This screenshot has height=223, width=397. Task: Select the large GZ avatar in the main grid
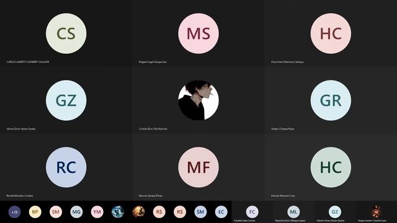pos(66,100)
